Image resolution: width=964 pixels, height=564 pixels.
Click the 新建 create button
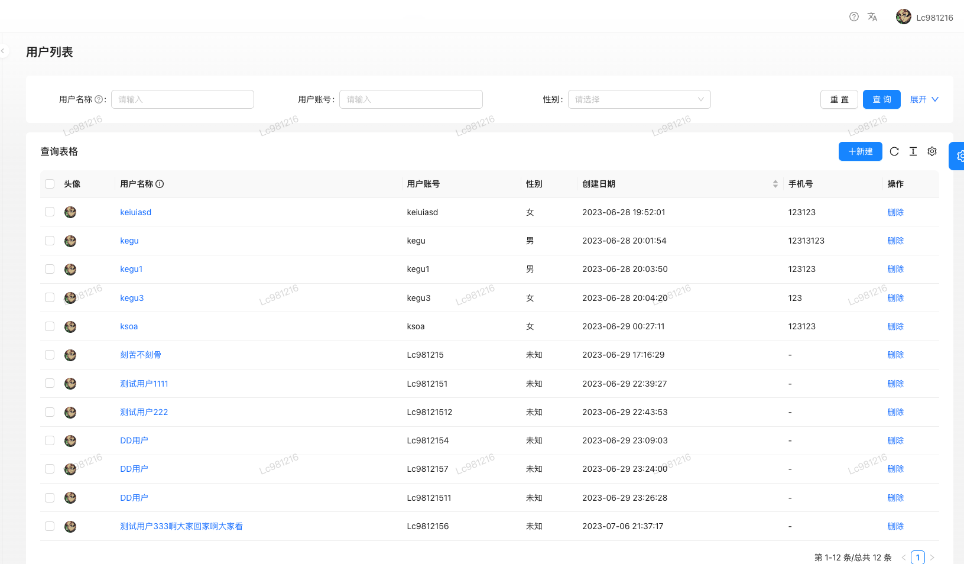(860, 151)
